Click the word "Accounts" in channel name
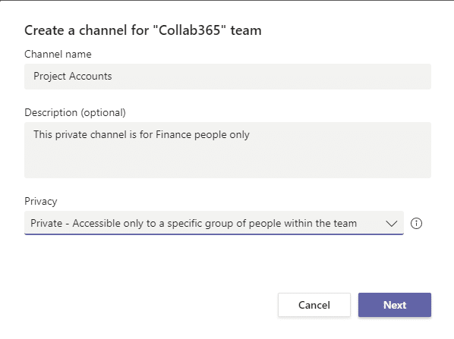Viewport: 454px width, 339px height. (90, 77)
